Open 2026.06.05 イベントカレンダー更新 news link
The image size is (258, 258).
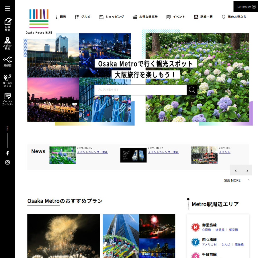point(92,152)
